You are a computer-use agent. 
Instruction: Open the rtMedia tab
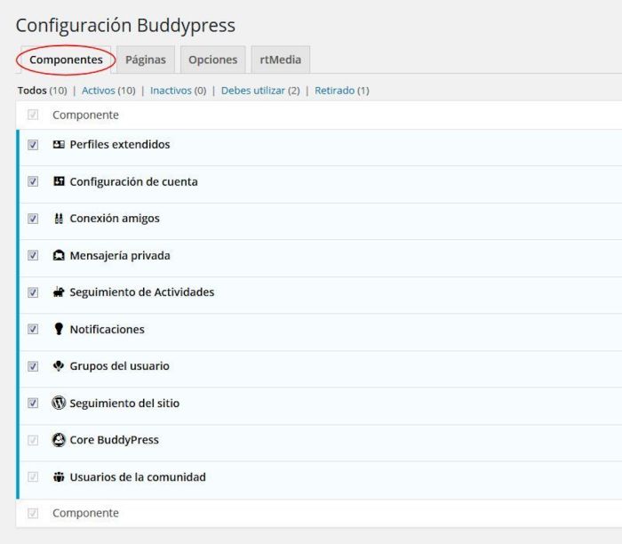(281, 60)
